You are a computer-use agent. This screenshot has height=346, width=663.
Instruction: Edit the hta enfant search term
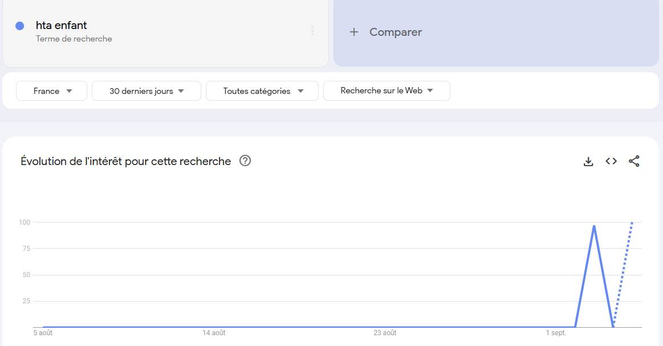coord(62,26)
